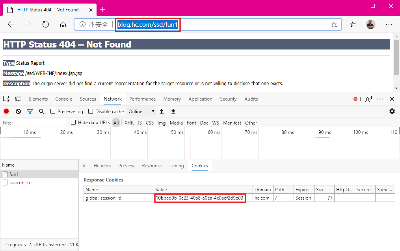400x251 pixels.
Task: Search the network requests
Action: pos(42,112)
